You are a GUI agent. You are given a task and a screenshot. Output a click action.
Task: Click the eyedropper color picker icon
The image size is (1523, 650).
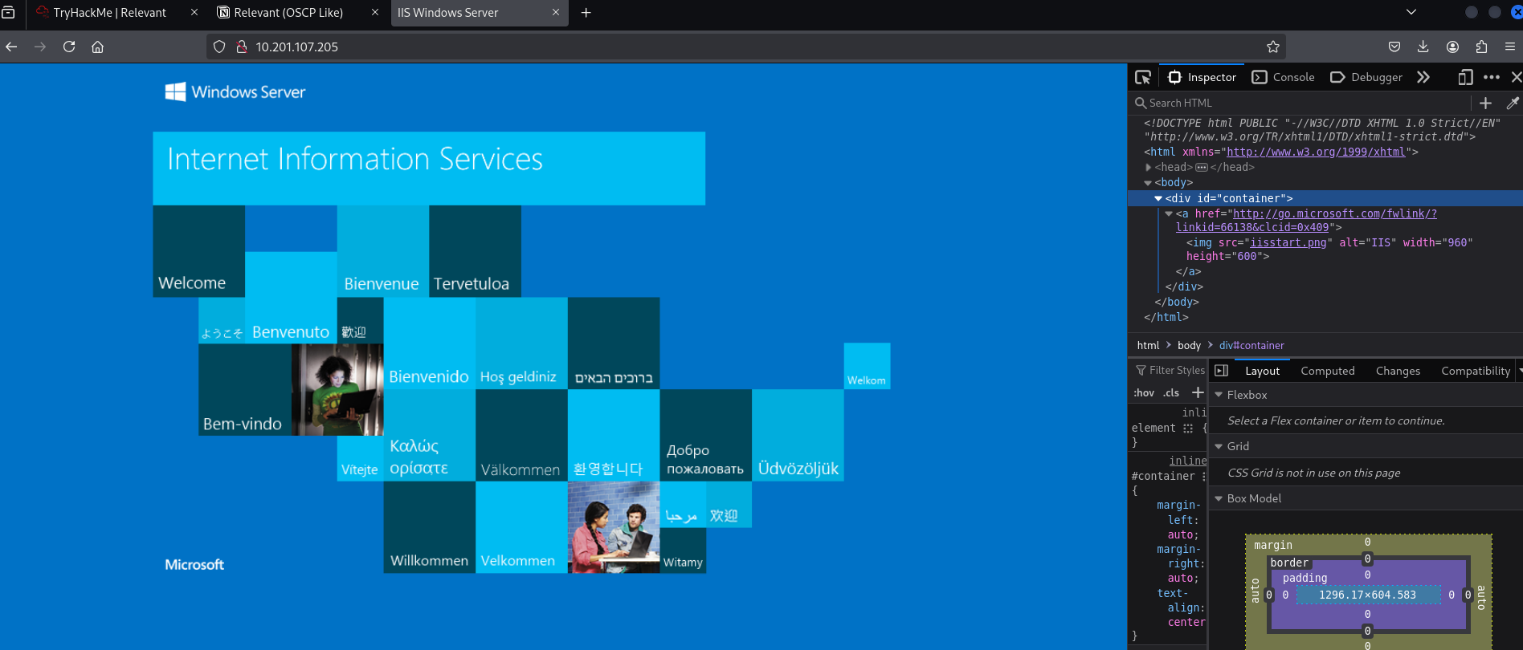(x=1512, y=103)
